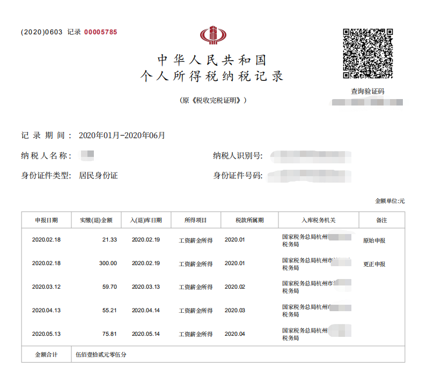Viewport: 434px width, 369px height.
Task: Click 工资薪金所得 in the 75.81 row
Action: pos(196,334)
